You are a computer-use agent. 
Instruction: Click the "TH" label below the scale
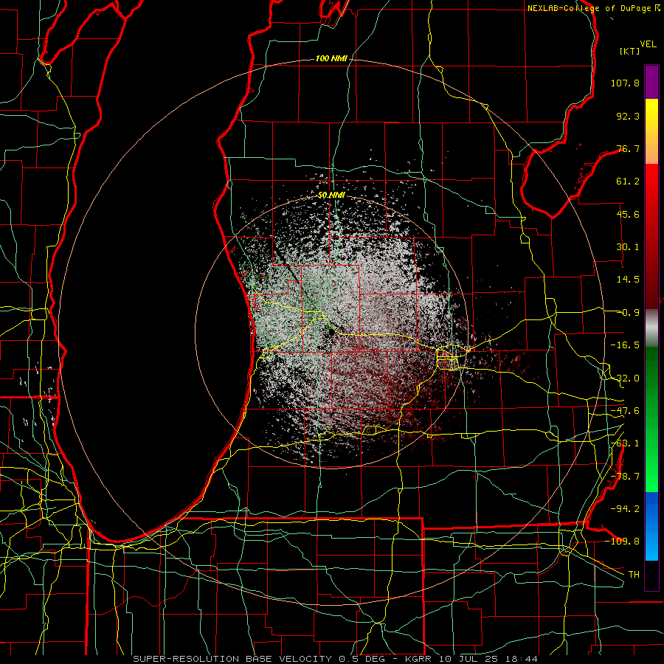(634, 575)
